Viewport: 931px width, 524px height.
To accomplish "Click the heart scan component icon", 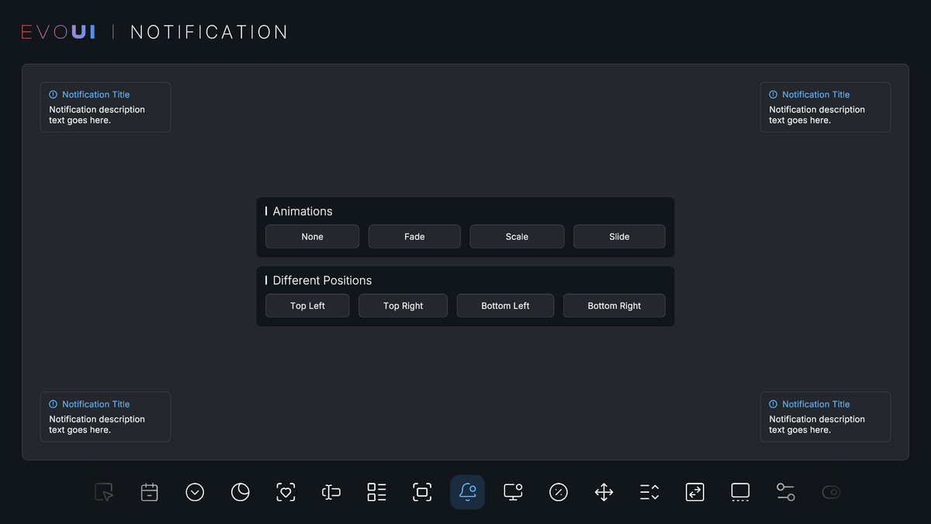I will 286,491.
